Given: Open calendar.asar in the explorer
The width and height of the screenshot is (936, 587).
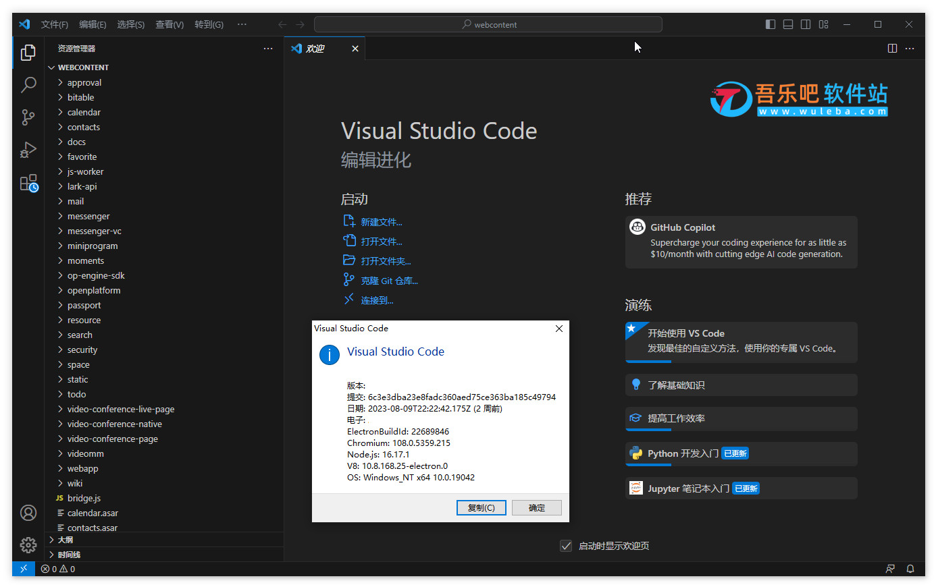Looking at the screenshot, I should pyautogui.click(x=165, y=513).
